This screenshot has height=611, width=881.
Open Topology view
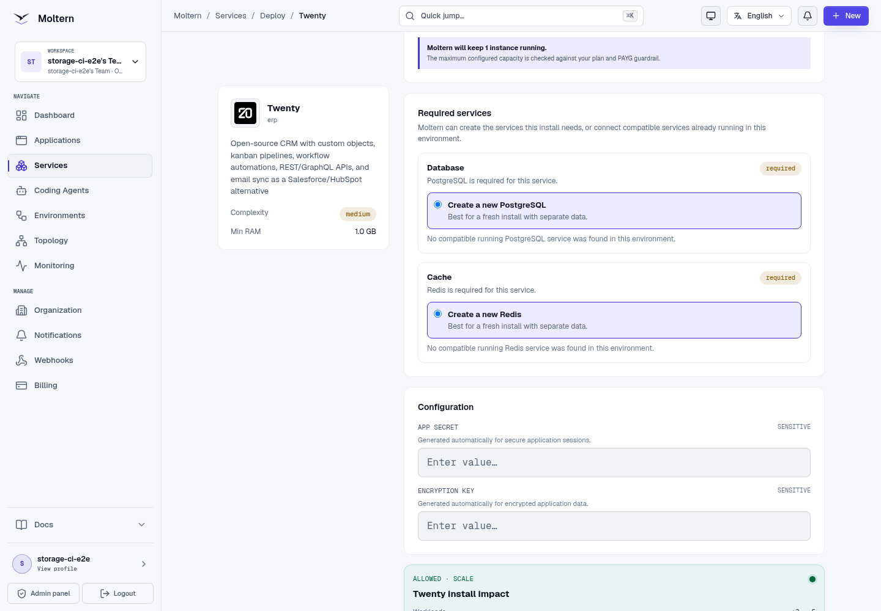tap(80, 241)
